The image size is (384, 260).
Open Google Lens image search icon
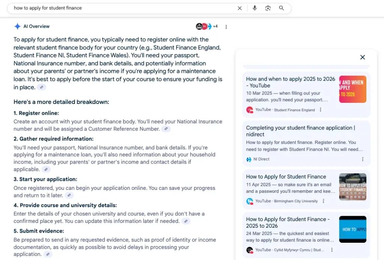click(268, 8)
